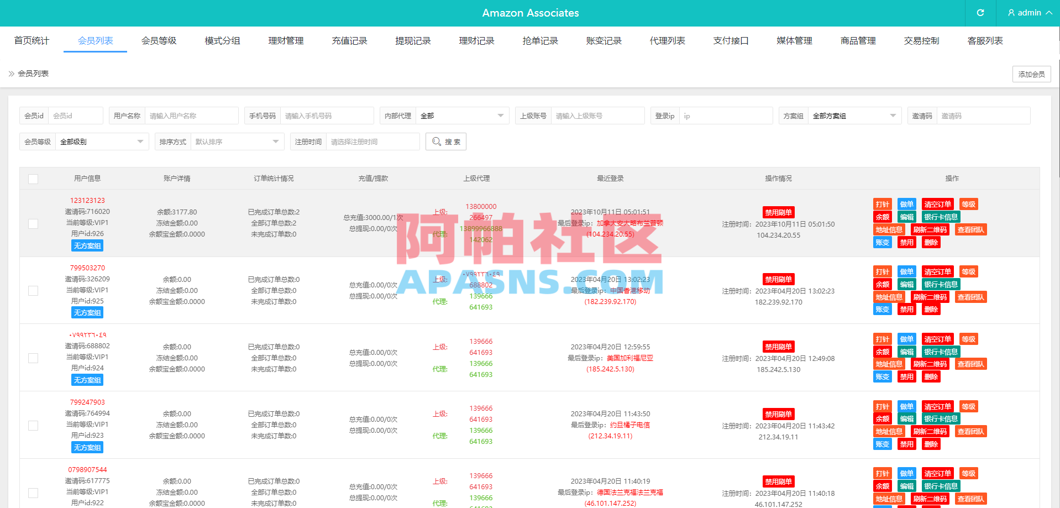Open the 会员等级 dropdown showing 全部级别
Viewport: 1060px width, 508px height.
click(x=101, y=142)
